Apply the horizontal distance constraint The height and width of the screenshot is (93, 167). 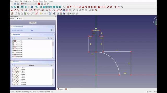(x=102, y=7)
